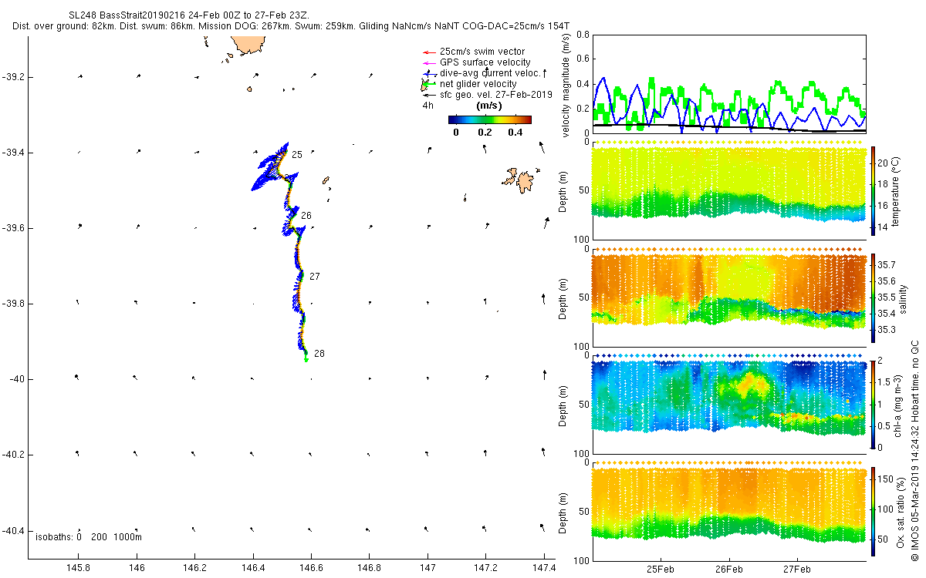Click the '27Feb' time axis label

coord(797,570)
